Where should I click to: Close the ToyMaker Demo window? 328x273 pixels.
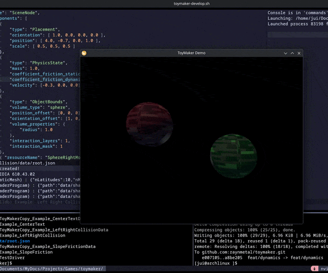tap(299, 53)
